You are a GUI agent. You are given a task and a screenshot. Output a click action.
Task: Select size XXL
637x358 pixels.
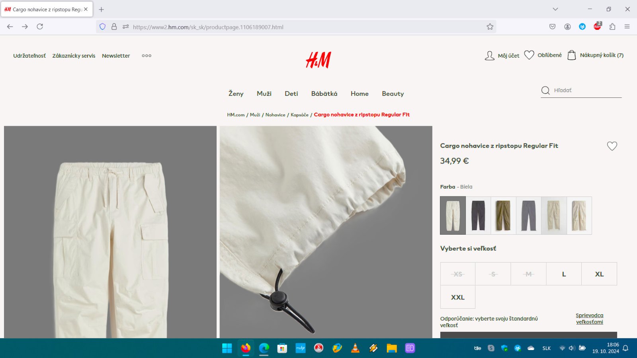(x=457, y=297)
